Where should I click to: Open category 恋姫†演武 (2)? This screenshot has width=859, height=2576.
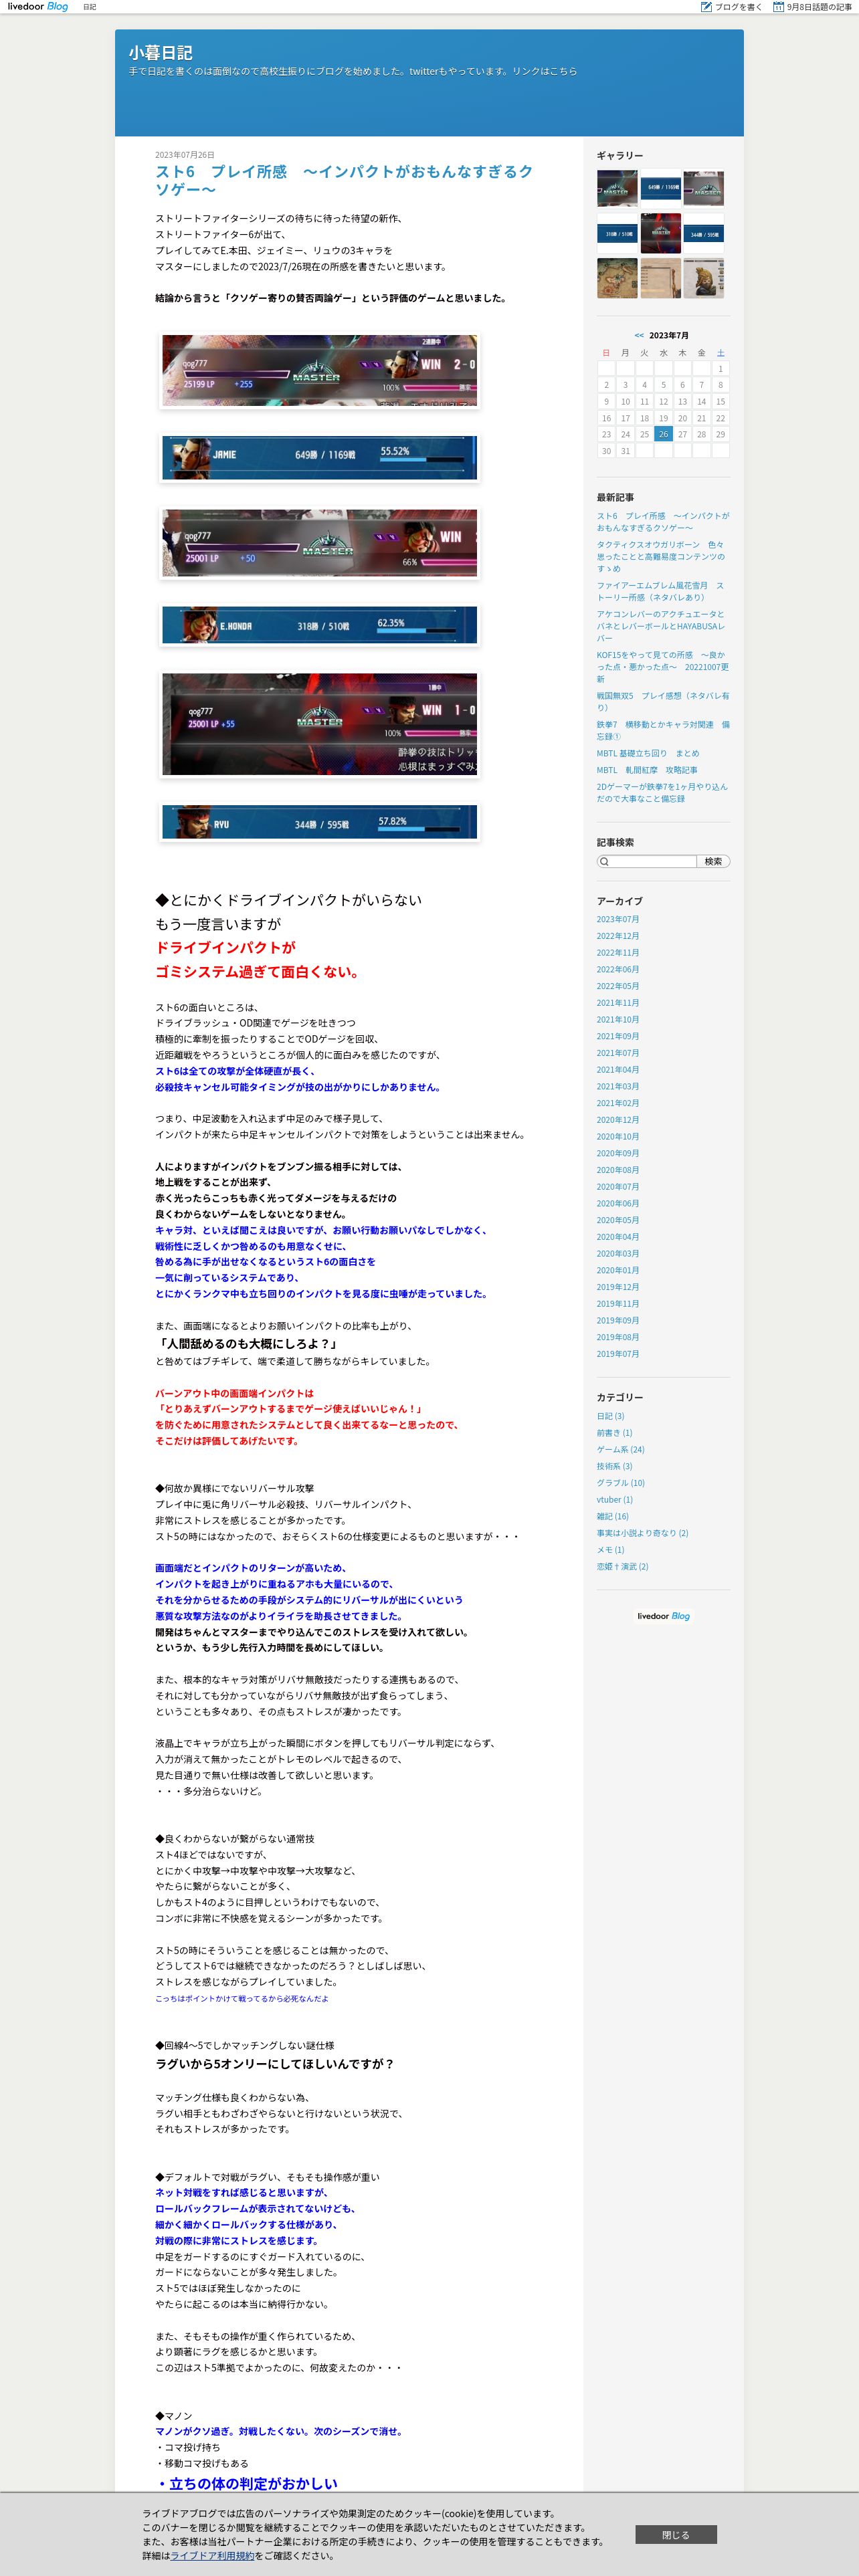(x=623, y=1567)
